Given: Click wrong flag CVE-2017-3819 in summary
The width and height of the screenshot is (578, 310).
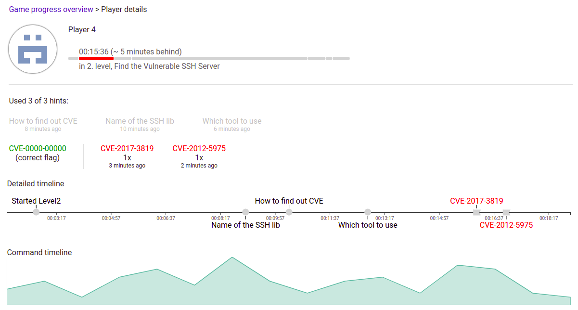Looking at the screenshot, I should (127, 148).
